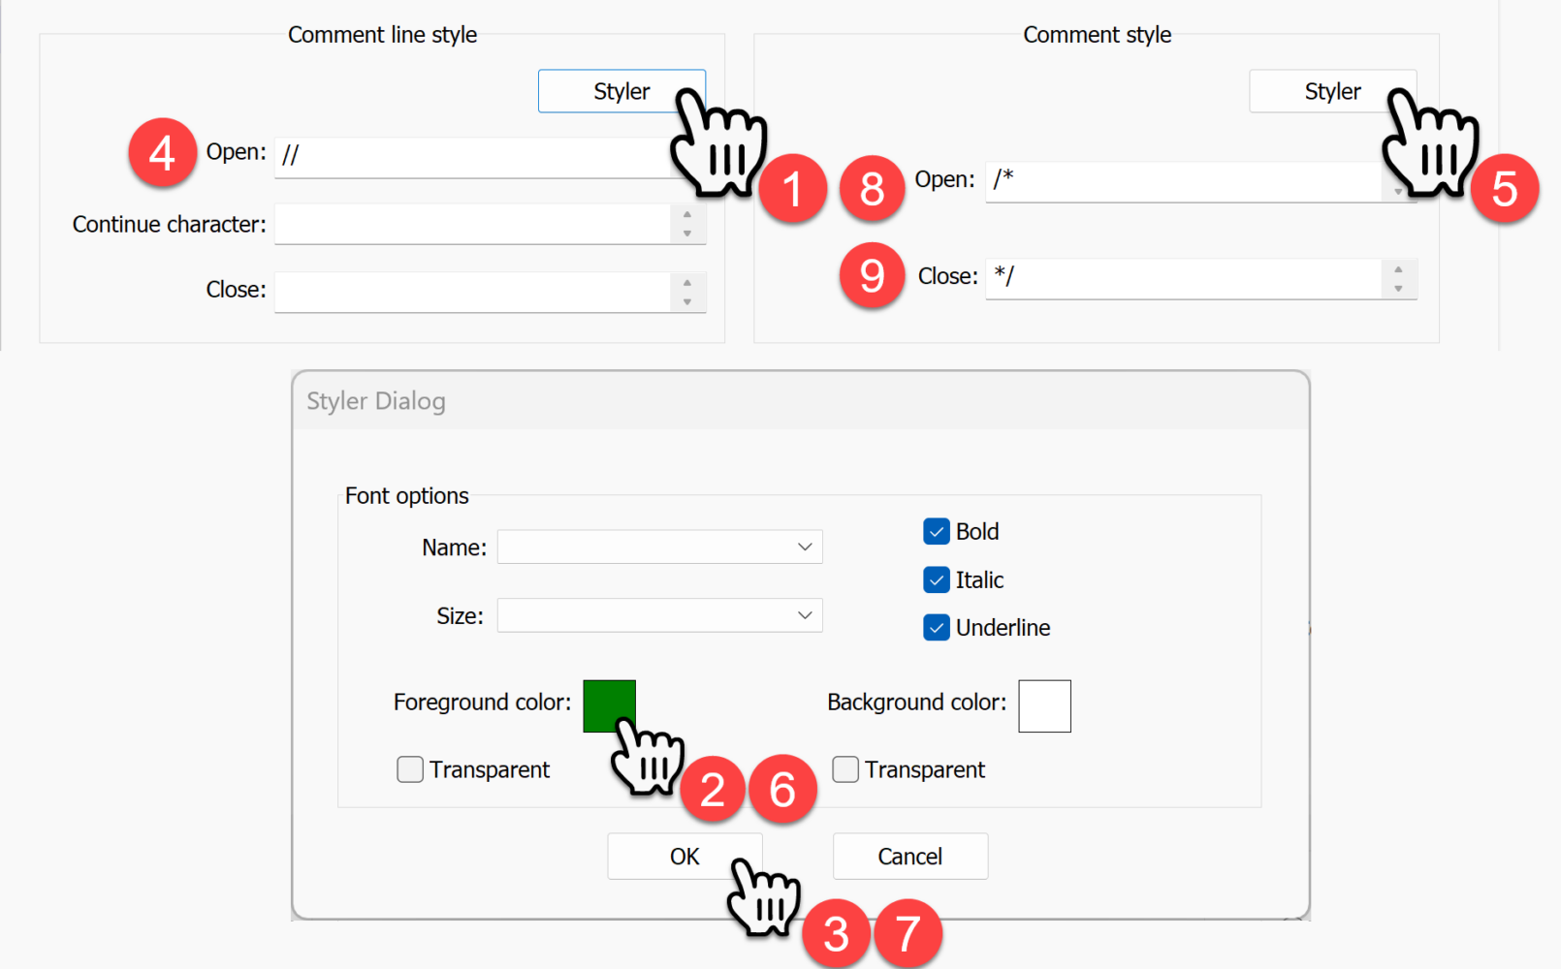Open the font Name dropdown
This screenshot has width=1561, height=969.
[659, 547]
